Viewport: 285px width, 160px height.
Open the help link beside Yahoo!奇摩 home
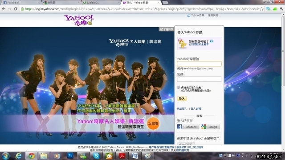[x=213, y=16]
